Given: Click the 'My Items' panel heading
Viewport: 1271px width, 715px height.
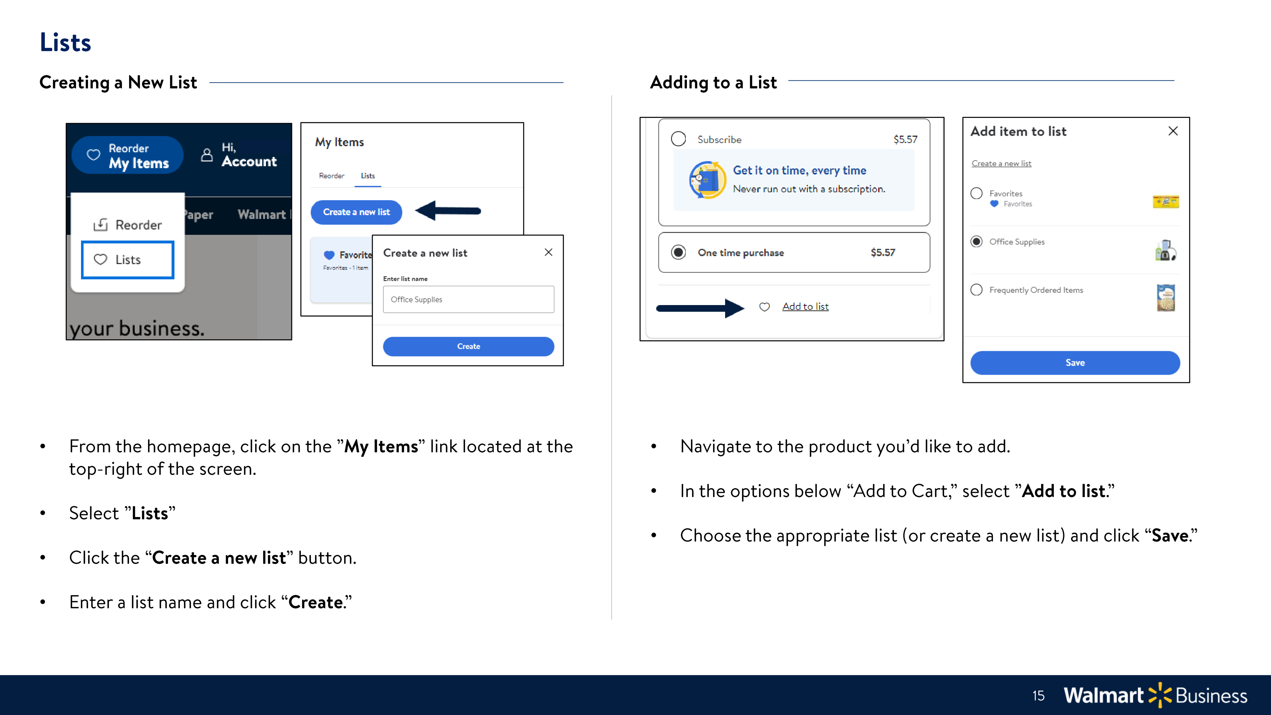Looking at the screenshot, I should click(x=339, y=142).
